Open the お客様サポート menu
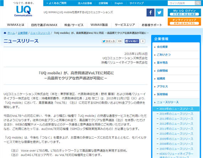 [152, 25]
